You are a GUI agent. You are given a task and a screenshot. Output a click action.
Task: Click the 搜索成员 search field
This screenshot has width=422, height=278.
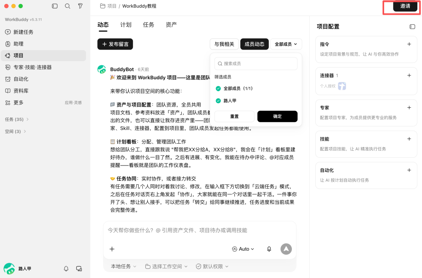click(256, 64)
